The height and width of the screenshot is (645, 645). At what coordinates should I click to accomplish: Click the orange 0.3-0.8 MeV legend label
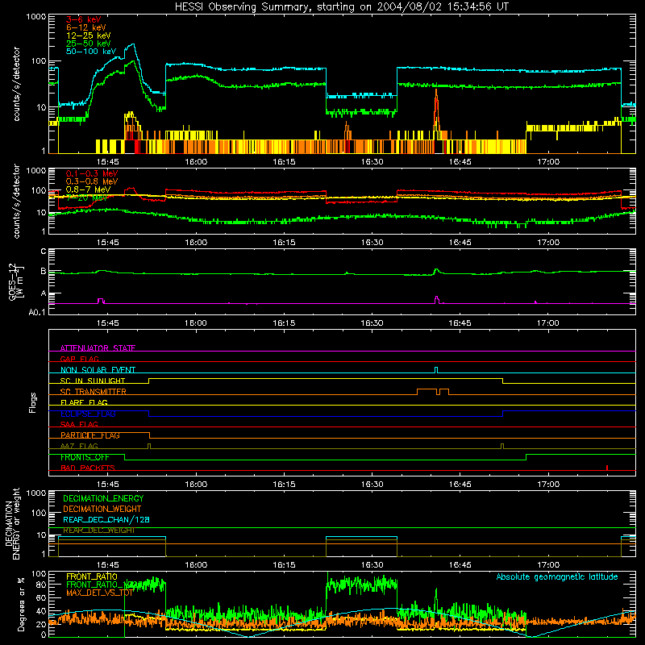[x=92, y=181]
